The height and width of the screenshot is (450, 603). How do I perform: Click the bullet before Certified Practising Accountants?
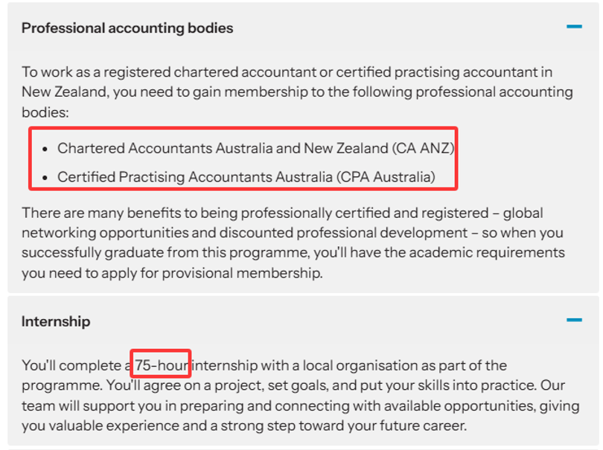coord(46,178)
